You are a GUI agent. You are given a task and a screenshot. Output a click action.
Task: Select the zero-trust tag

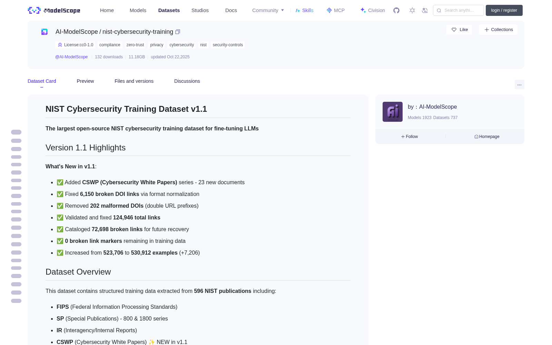pyautogui.click(x=135, y=45)
